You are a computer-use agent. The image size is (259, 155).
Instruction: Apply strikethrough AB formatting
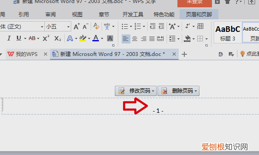coord(32,38)
